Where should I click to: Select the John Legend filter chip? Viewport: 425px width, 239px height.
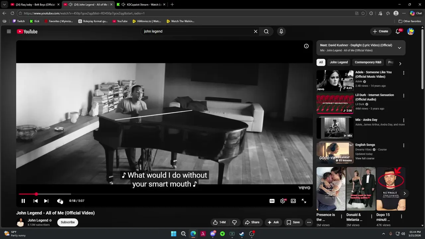click(339, 62)
